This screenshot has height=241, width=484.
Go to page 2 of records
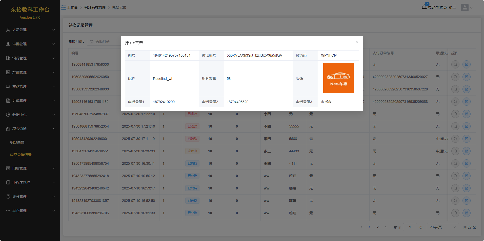(377, 227)
